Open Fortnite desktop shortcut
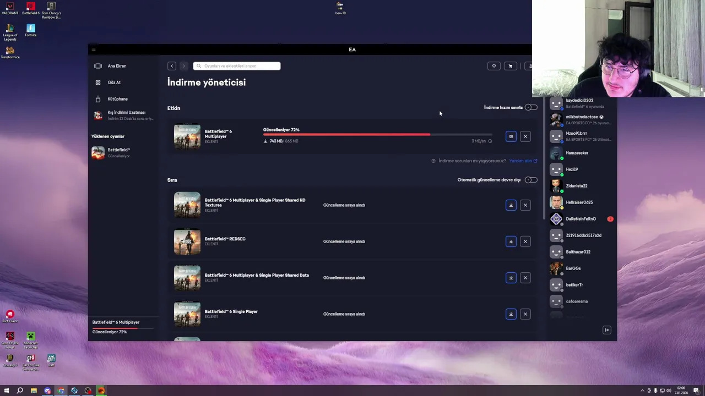The width and height of the screenshot is (705, 396). point(31,31)
